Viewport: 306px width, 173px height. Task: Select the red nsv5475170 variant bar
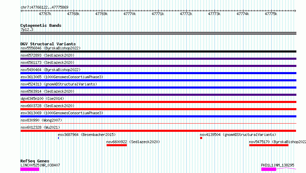pos(269,145)
